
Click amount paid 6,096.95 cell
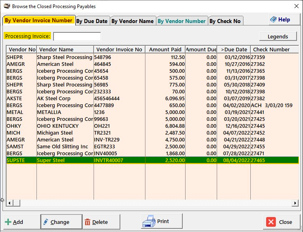point(165,99)
